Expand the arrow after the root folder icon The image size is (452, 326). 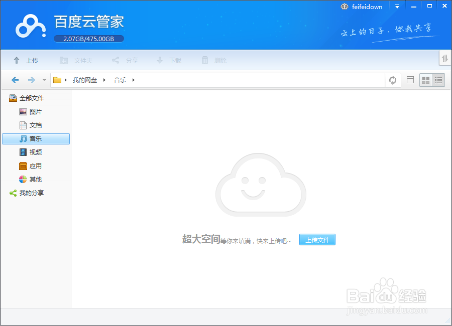66,80
